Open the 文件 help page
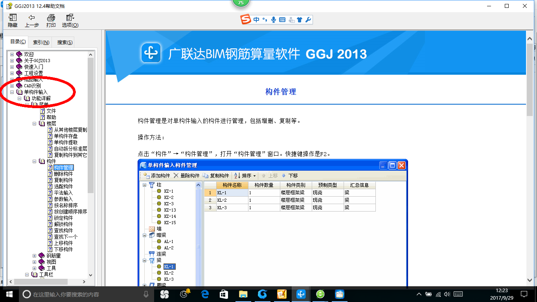 [51, 111]
